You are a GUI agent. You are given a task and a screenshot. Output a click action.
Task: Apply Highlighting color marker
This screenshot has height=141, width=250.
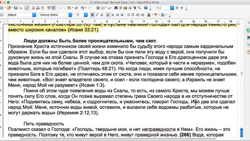(155, 15)
